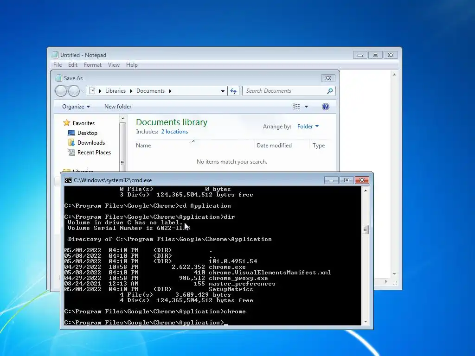The width and height of the screenshot is (475, 356).
Task: Click New folder button
Action: coord(118,107)
